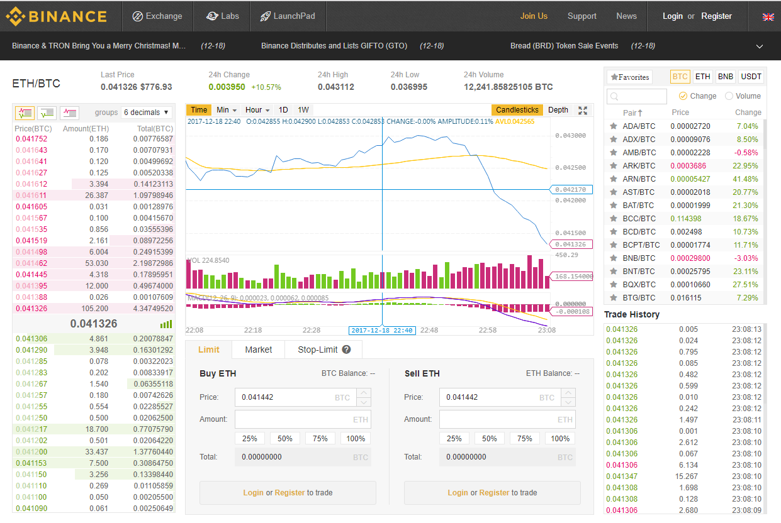The width and height of the screenshot is (781, 523).
Task: Open the Min interval dropdown
Action: (227, 110)
